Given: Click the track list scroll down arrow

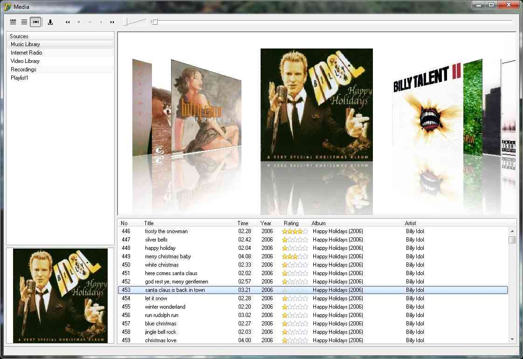Looking at the screenshot, I should 512,339.
